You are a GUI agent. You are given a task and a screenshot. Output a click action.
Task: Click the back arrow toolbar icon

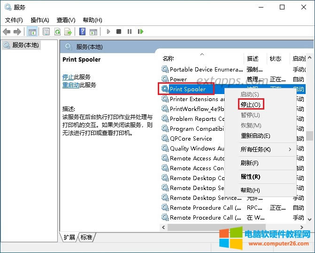click(7, 32)
